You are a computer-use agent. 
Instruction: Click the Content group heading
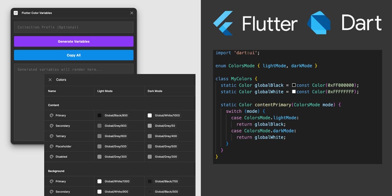pyautogui.click(x=53, y=105)
